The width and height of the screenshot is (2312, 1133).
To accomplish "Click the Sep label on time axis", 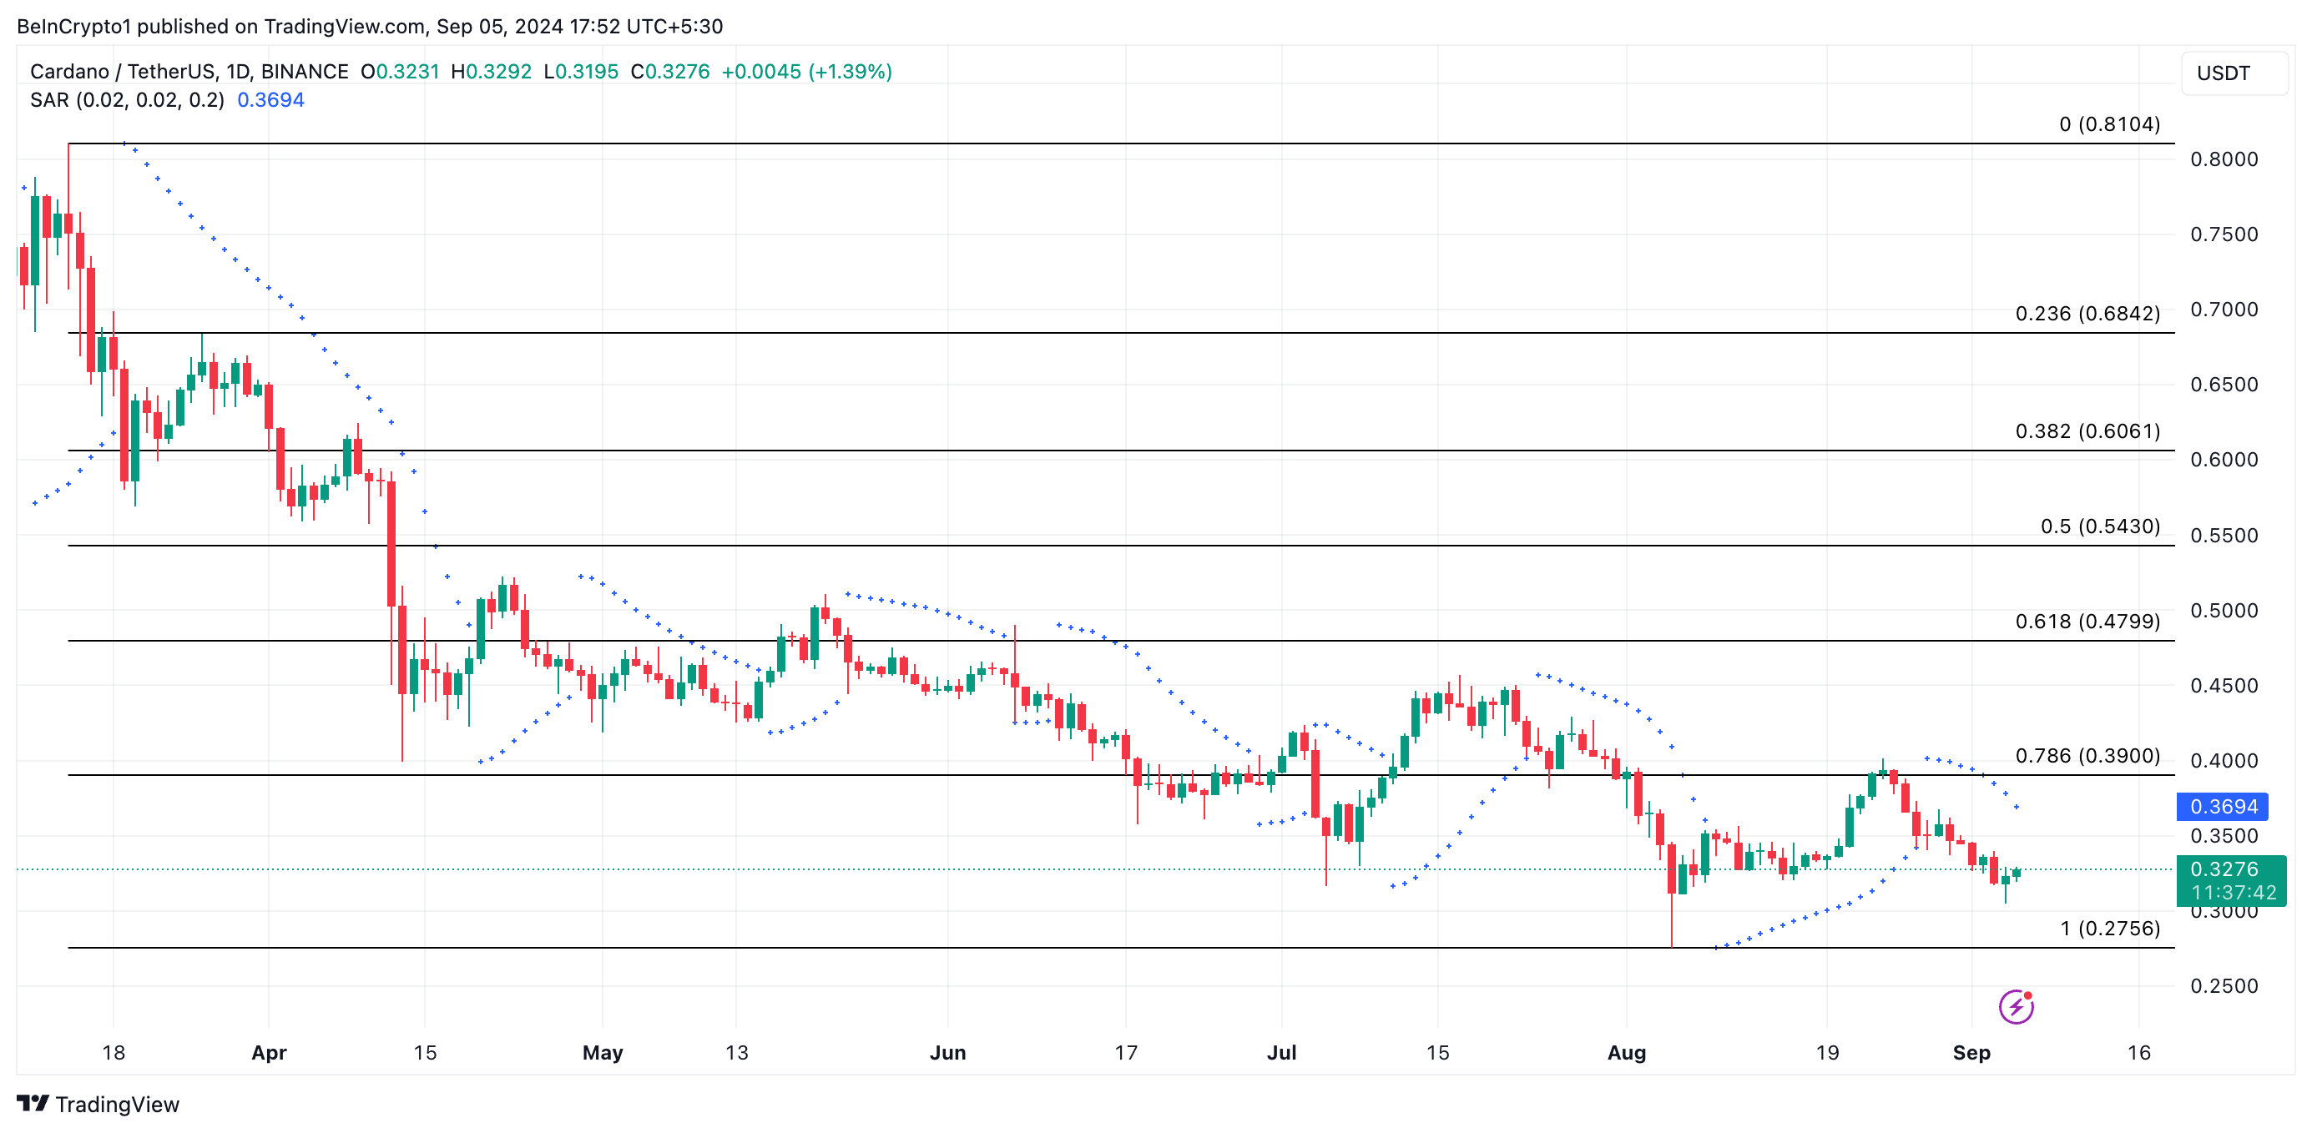I will [1971, 1052].
